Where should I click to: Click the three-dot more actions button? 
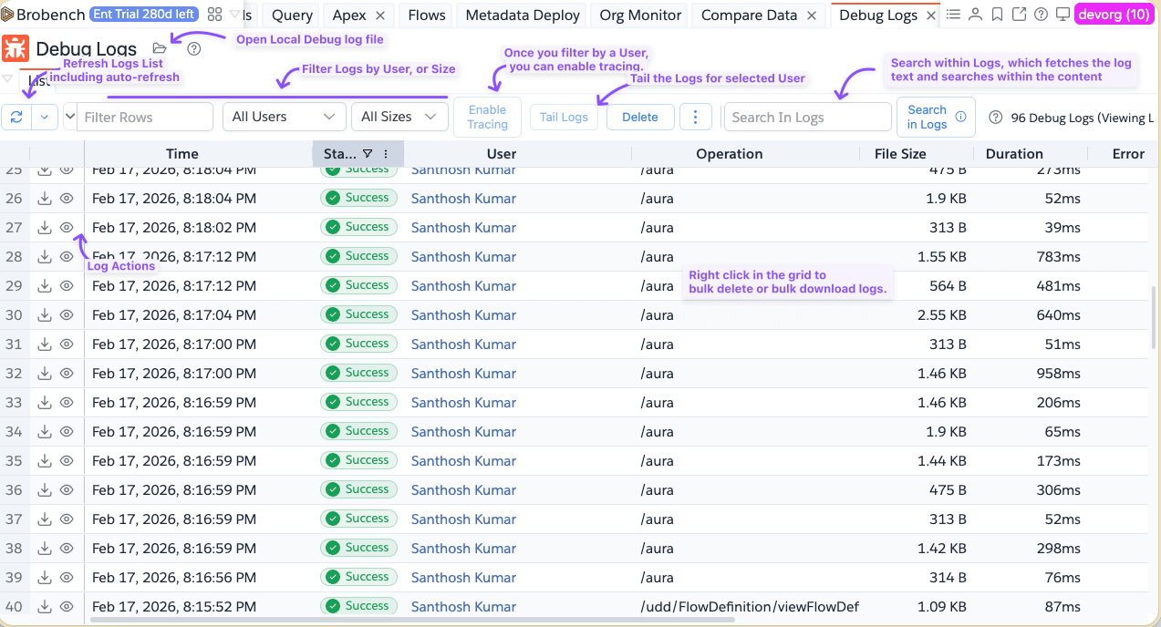(x=696, y=117)
